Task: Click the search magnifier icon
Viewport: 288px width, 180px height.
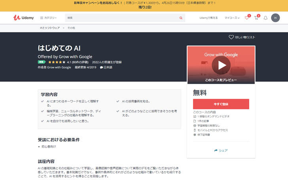Action: 181,18
